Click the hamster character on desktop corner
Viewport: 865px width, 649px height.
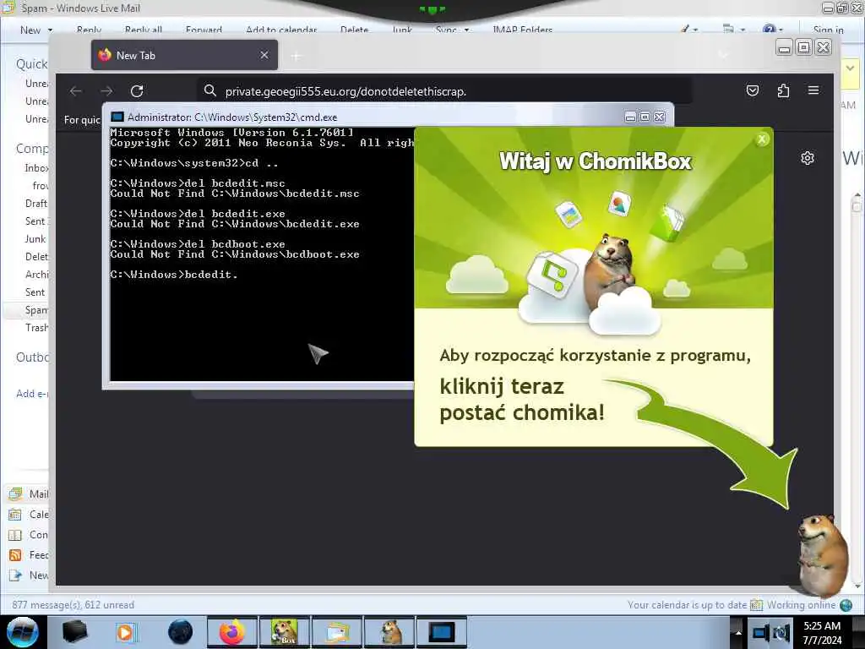tap(822, 554)
